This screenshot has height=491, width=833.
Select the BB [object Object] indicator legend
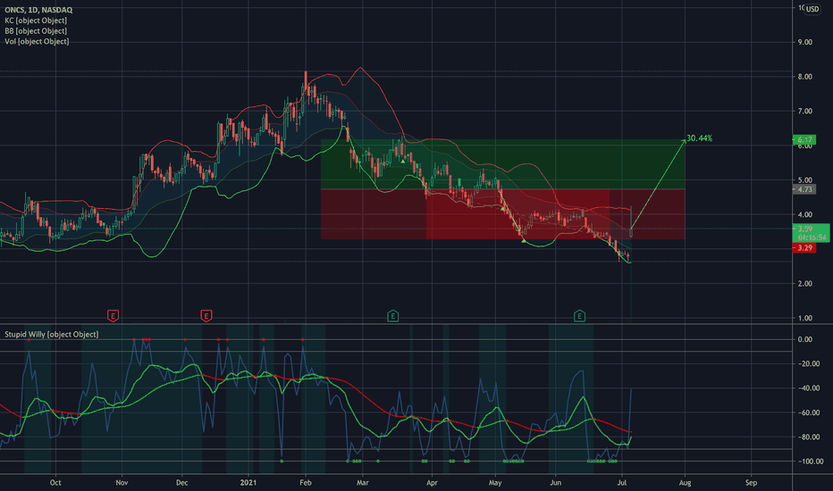pos(36,30)
